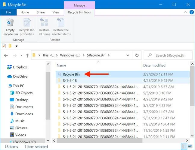Open Desktop in the navigation pane
Image resolution: width=195 pixels, height=150 pixels.
(19, 100)
